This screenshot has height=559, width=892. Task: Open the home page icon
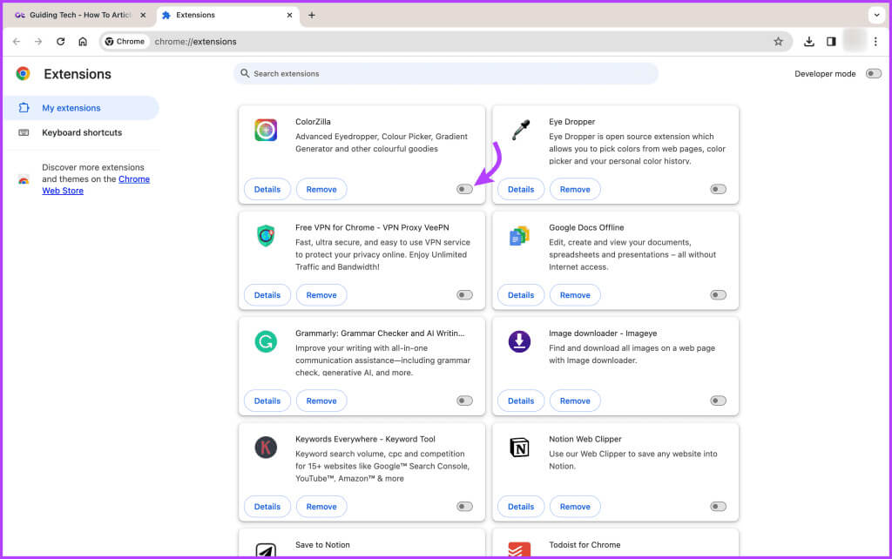coord(83,42)
